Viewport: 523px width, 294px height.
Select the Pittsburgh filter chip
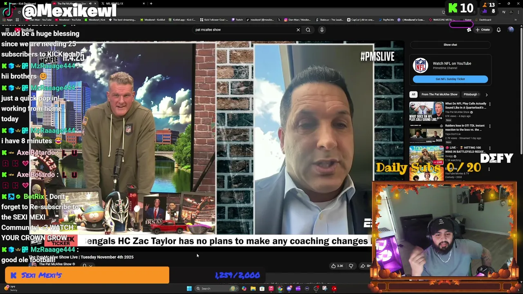(x=471, y=94)
